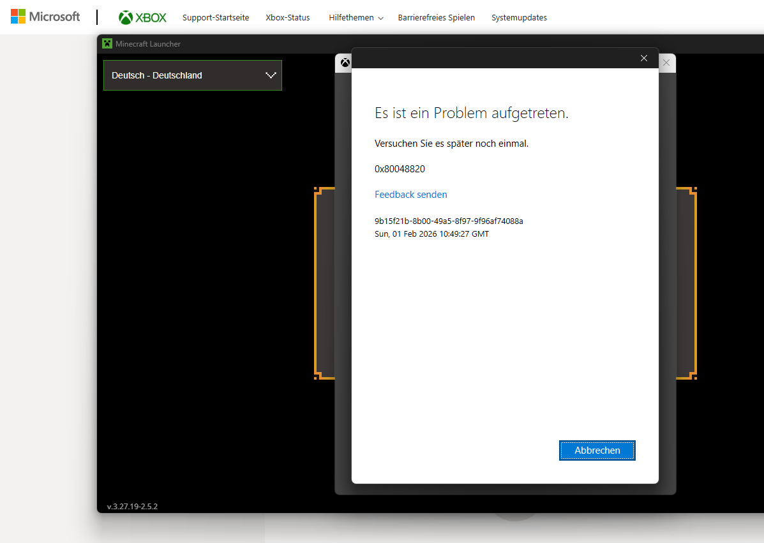Click launcher version v.3.27.19-2.5.2 text
This screenshot has width=764, height=543.
(x=132, y=507)
